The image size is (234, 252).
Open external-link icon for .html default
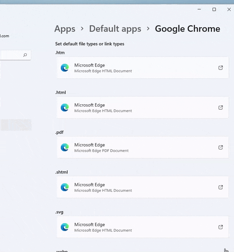220,107
